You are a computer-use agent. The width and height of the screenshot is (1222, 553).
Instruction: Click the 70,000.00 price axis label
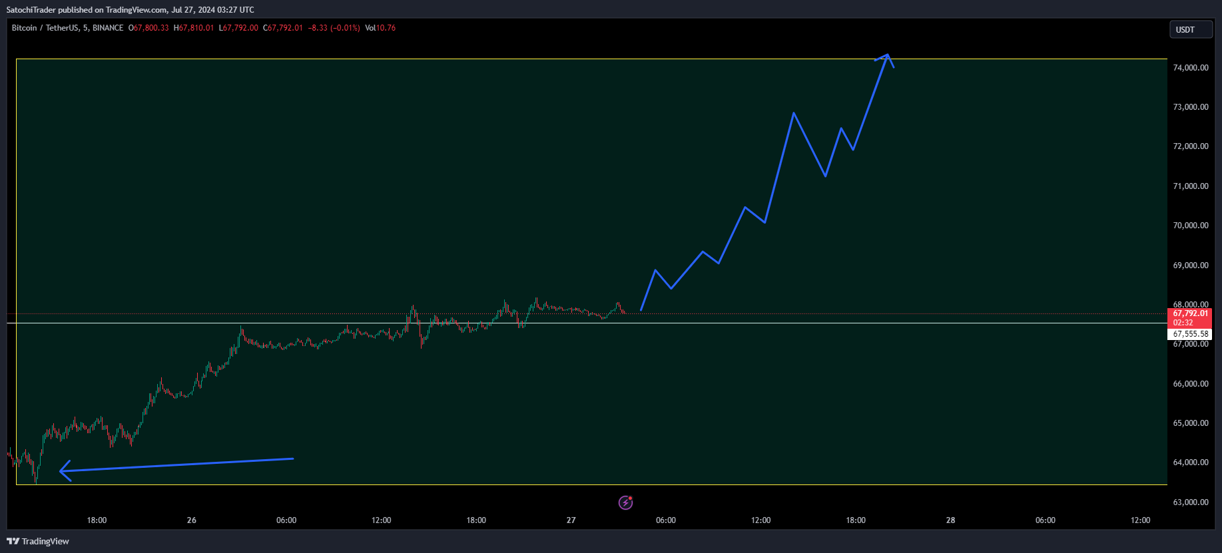[x=1191, y=226]
